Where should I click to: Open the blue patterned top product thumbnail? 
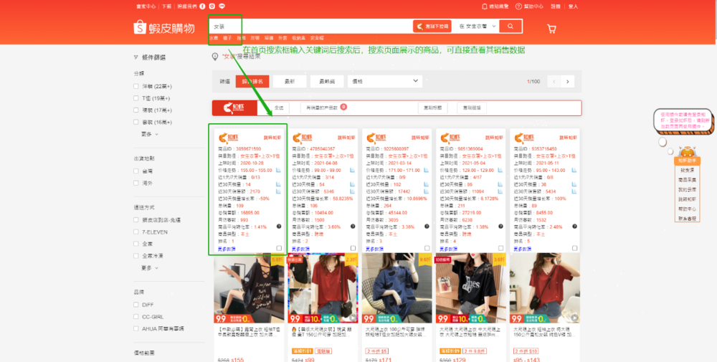397,288
